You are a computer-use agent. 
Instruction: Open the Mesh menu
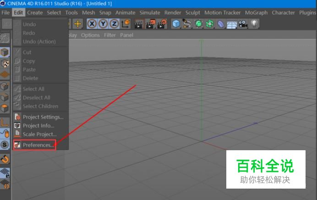(88, 12)
